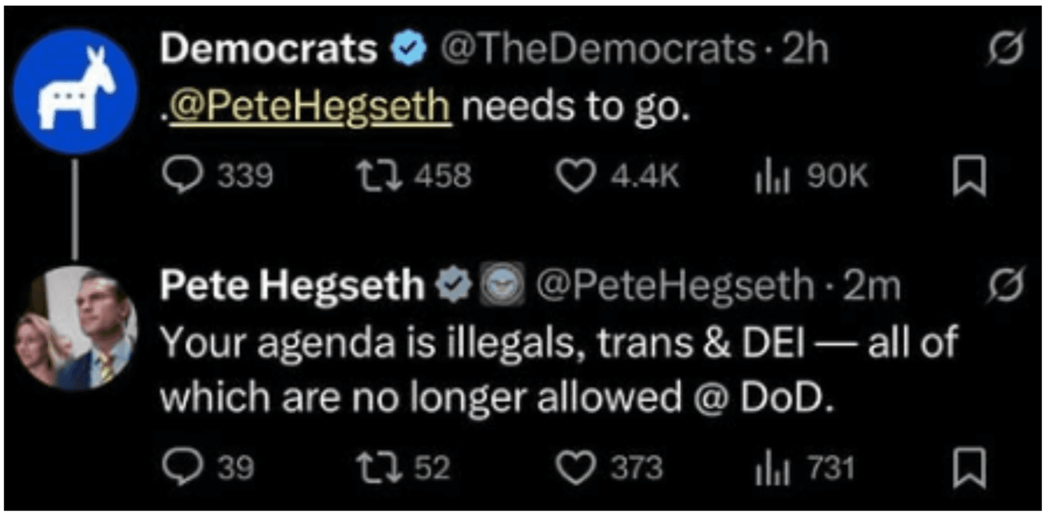Click the Pete Hegseth display name

coord(292,285)
